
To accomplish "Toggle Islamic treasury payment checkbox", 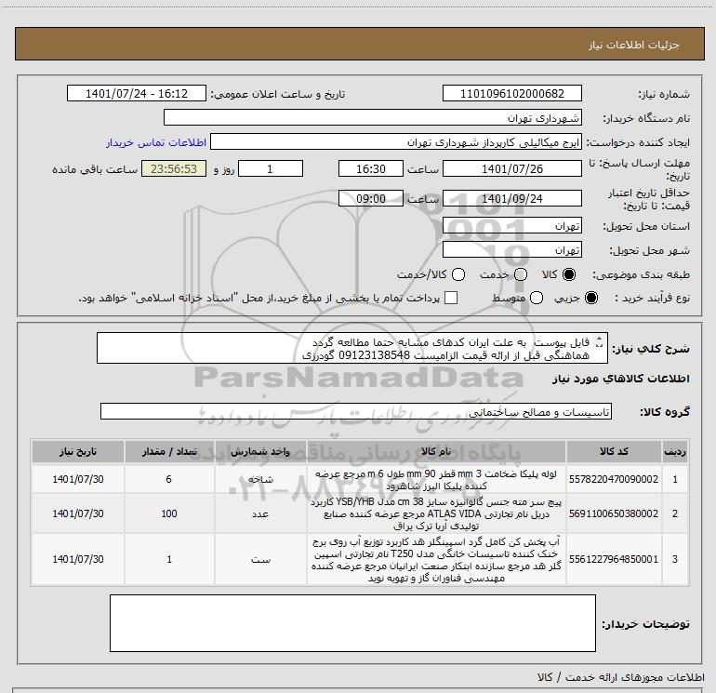I will click(x=451, y=298).
